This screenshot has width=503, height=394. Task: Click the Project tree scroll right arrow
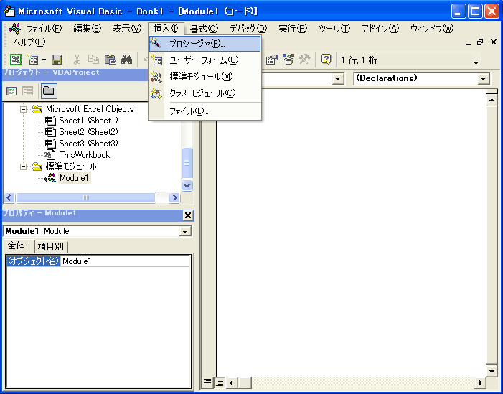(175, 197)
